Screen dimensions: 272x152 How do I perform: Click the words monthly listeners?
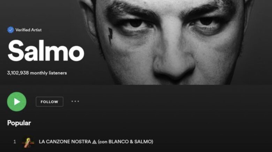[x=48, y=73]
